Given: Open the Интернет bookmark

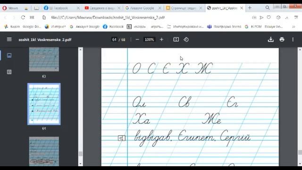Looking at the screenshot, I should pos(56,26).
